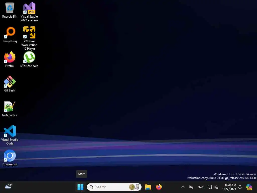This screenshot has width=257, height=193.
Task: Select the Visual Studio Code shortcut
Action: [10, 135]
